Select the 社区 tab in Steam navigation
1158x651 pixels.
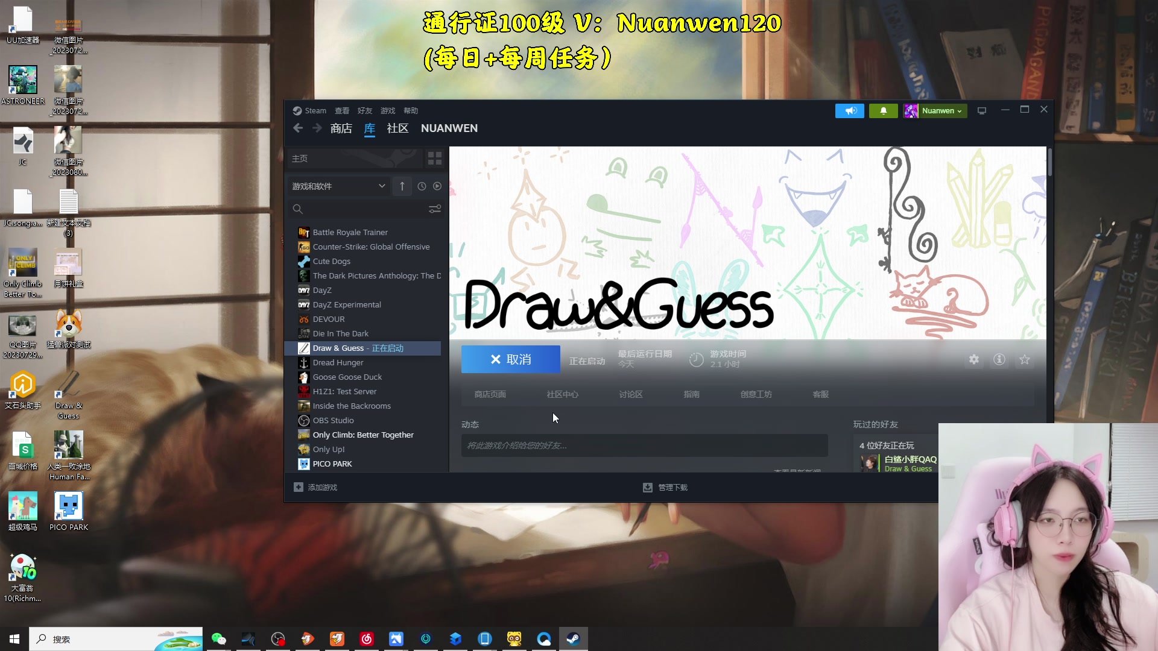[x=396, y=128]
